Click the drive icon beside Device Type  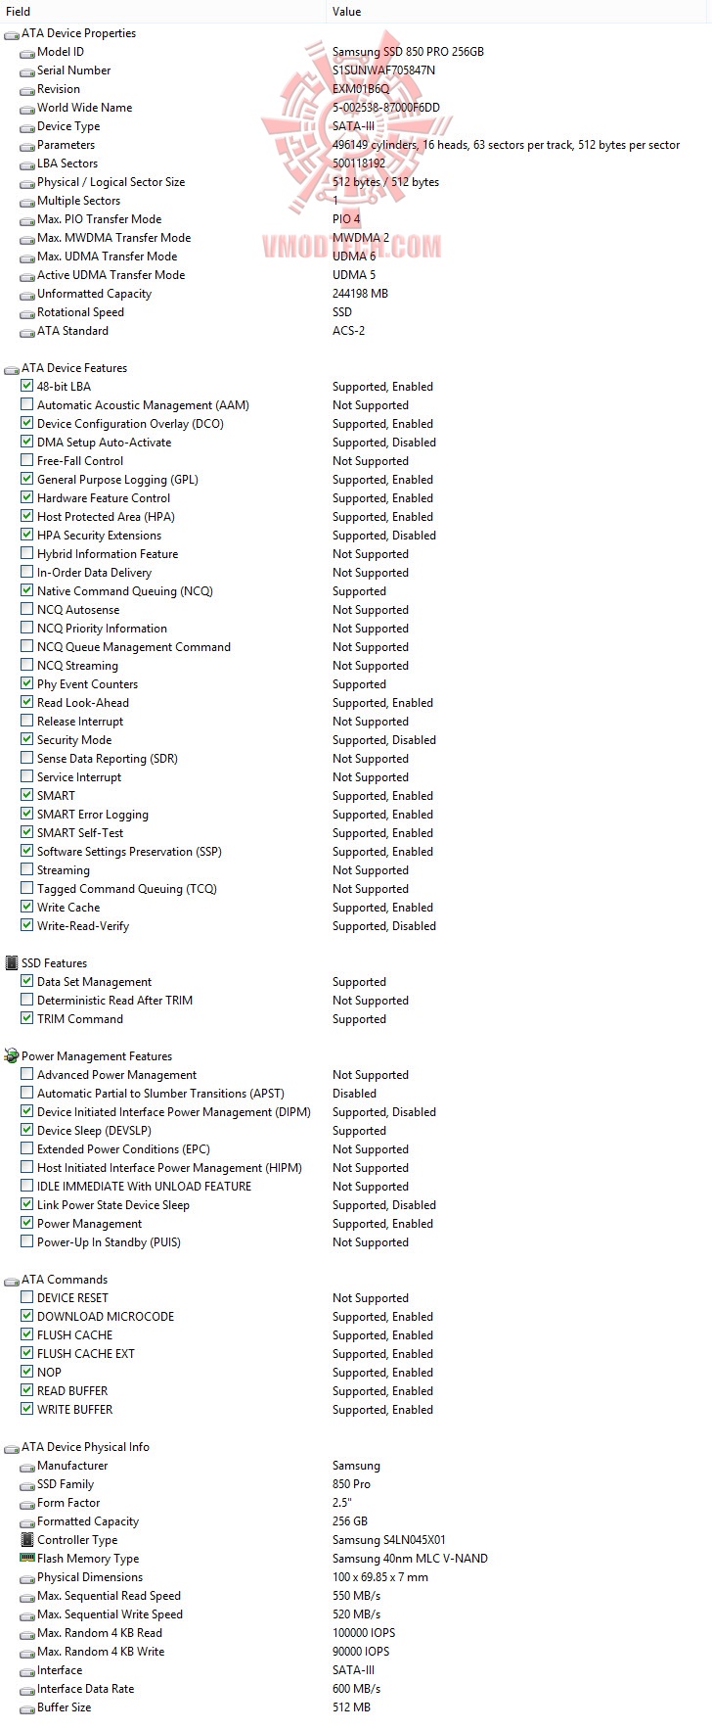coord(27,127)
